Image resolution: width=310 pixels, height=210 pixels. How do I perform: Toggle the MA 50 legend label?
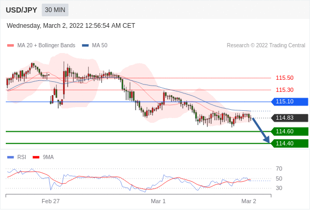100,46
